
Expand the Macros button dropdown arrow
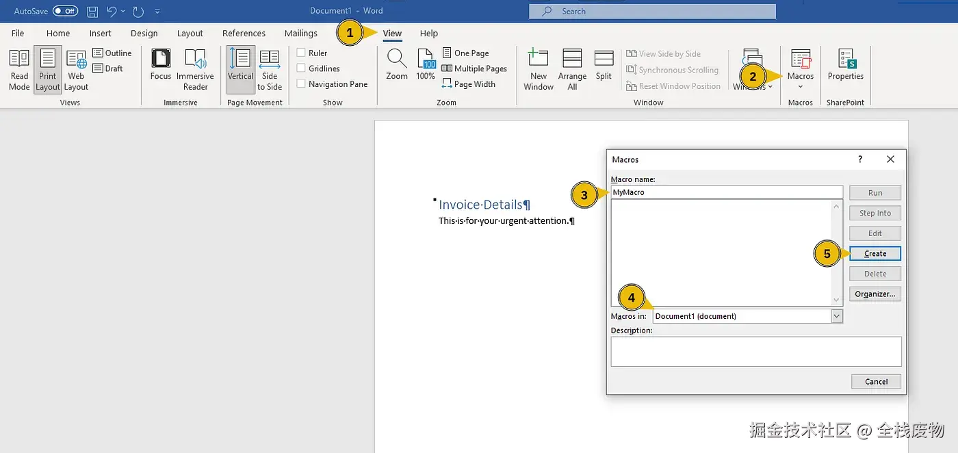(801, 87)
